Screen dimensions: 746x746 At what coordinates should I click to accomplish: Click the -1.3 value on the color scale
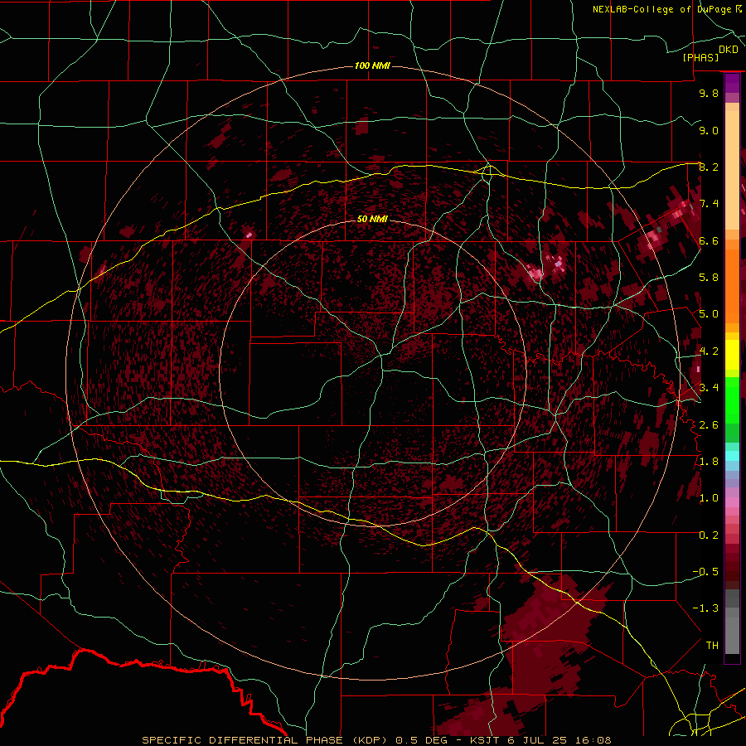click(705, 608)
